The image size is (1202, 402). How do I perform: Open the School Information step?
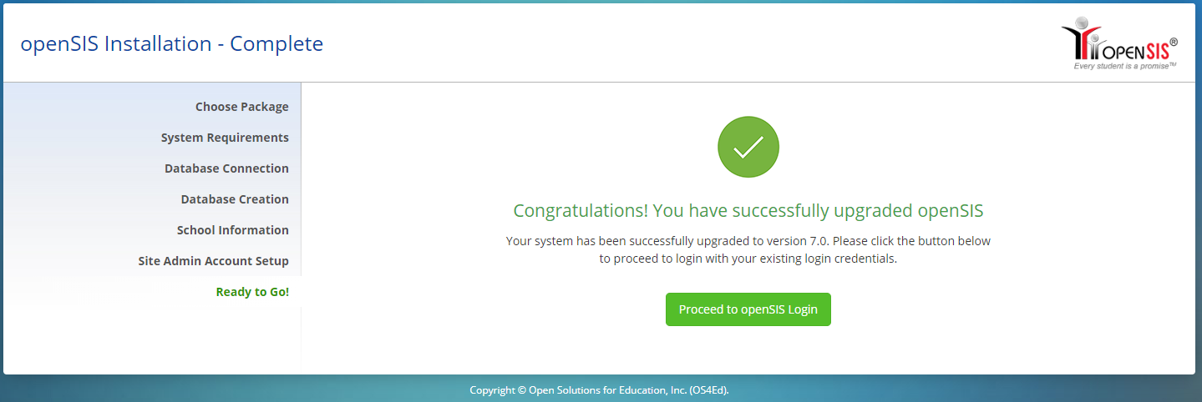coord(233,230)
